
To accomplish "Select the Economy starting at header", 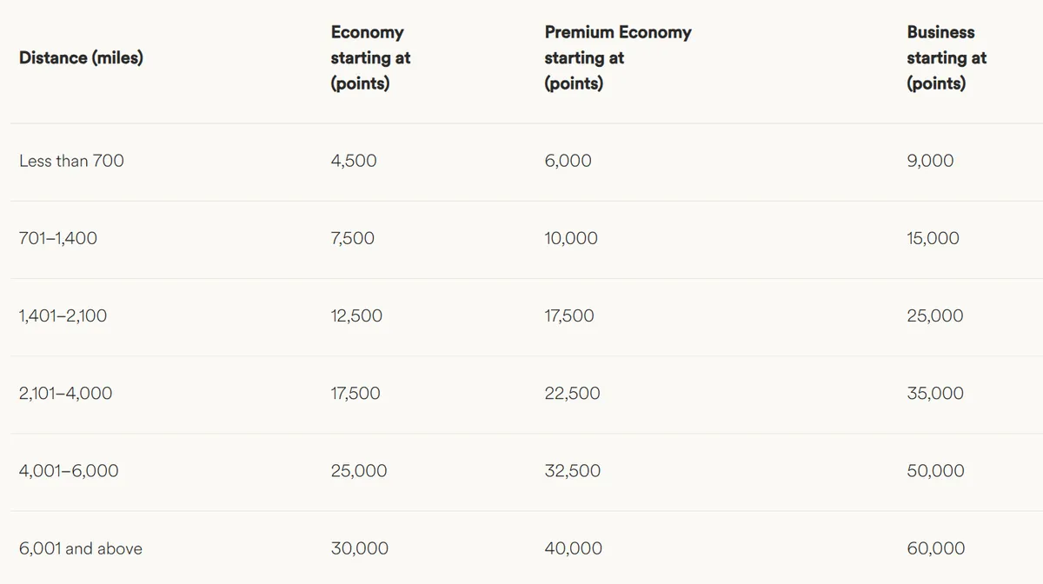I will click(370, 58).
